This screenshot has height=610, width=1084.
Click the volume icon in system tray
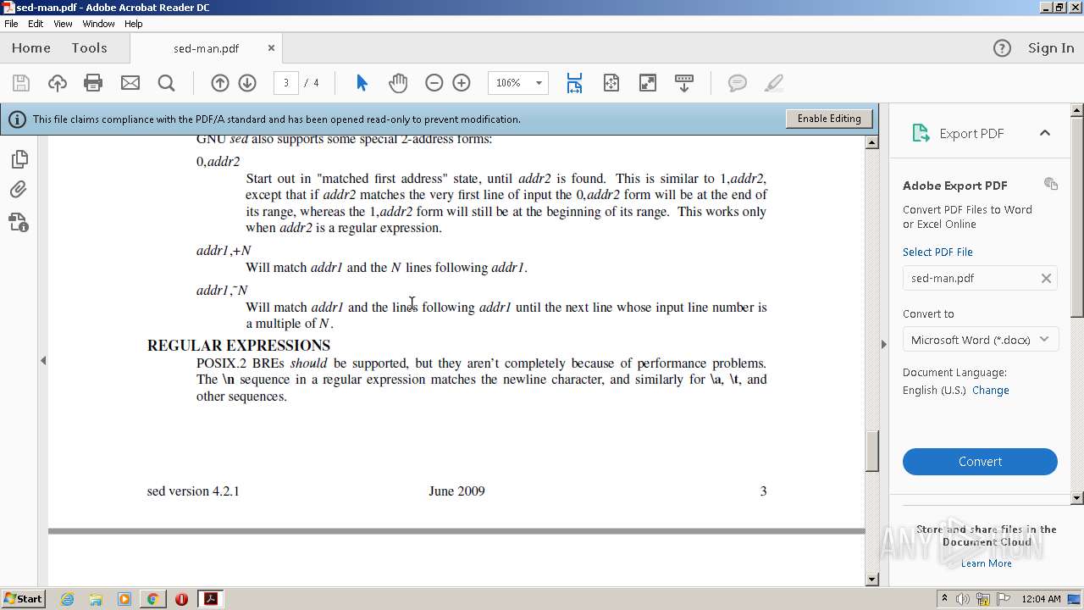click(963, 599)
